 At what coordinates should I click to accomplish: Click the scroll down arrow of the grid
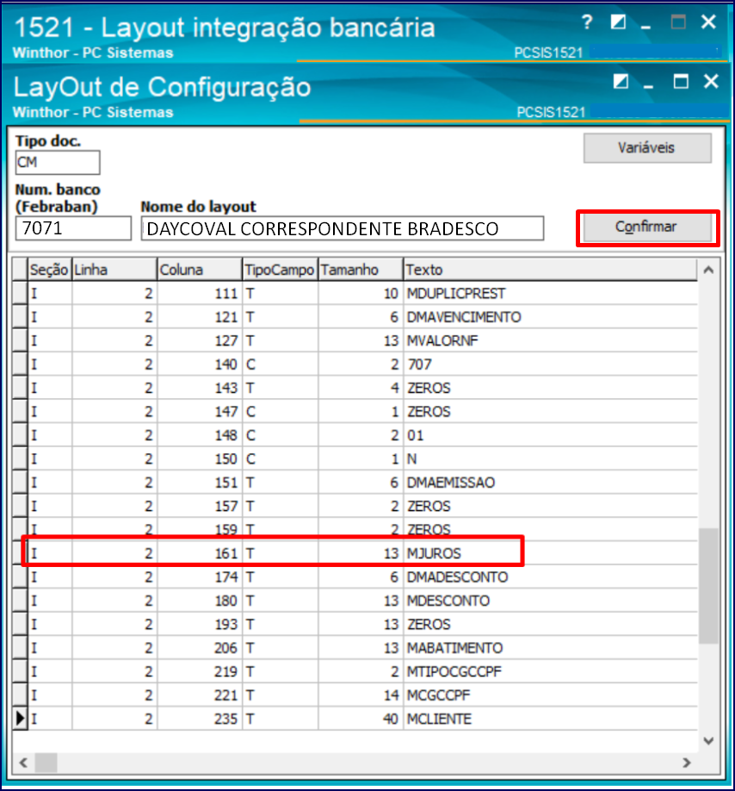(x=708, y=740)
